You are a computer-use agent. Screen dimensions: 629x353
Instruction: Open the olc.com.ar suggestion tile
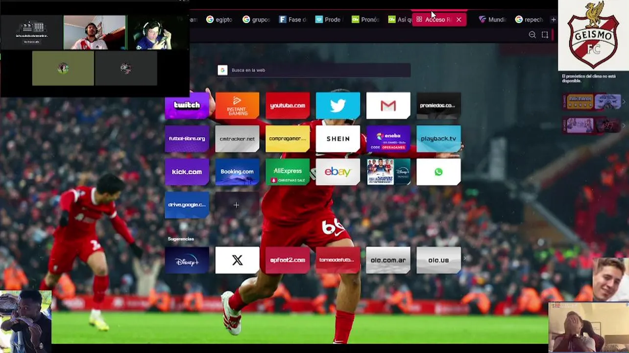point(388,260)
